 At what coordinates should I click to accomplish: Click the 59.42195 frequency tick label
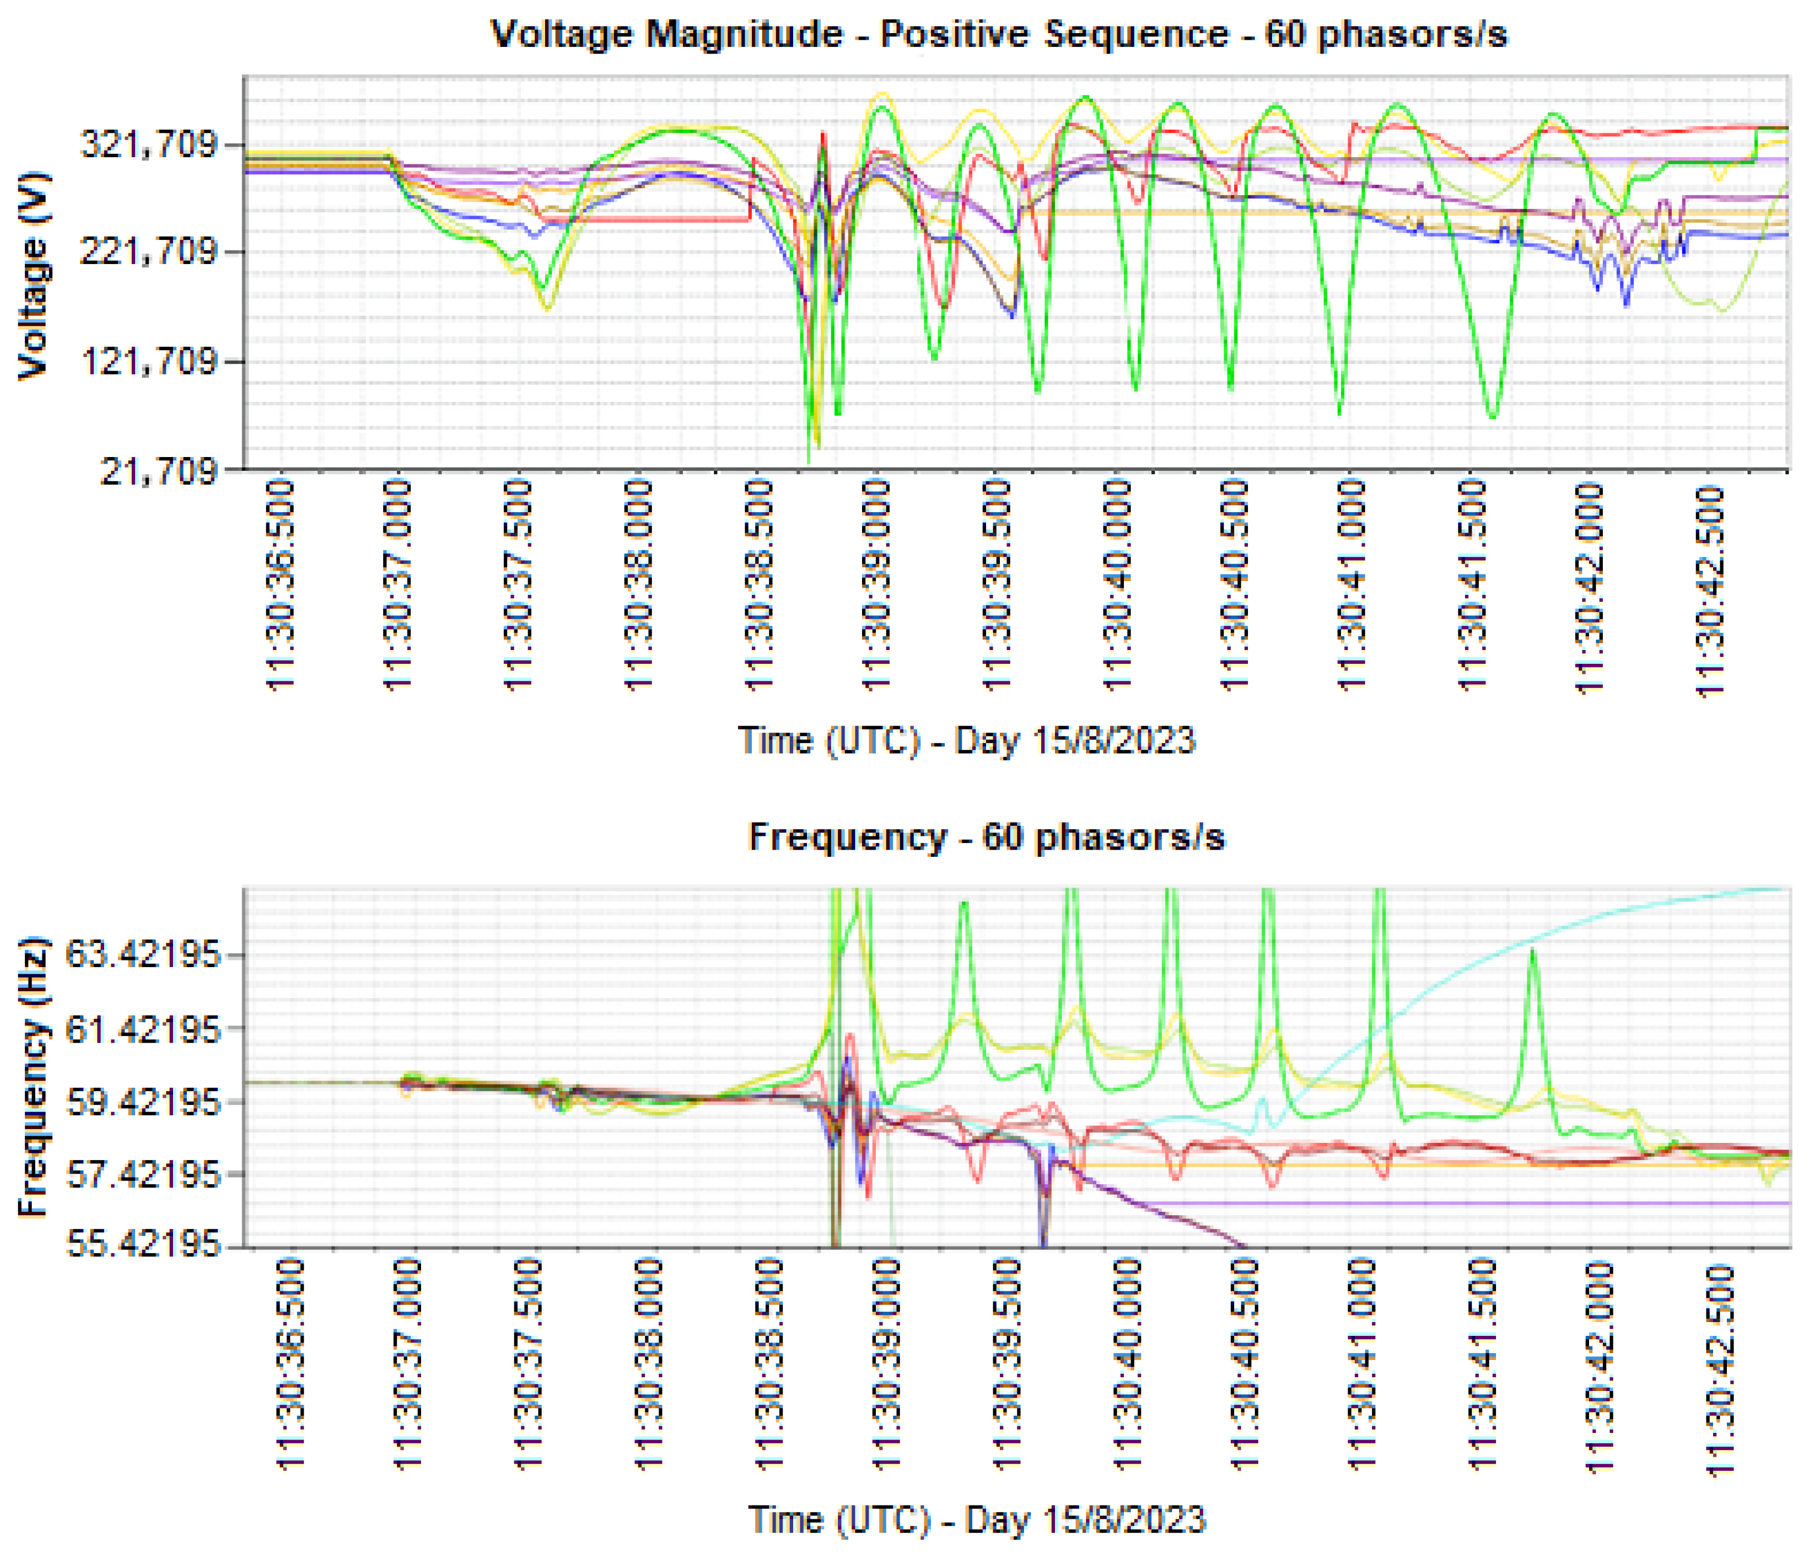(x=144, y=1103)
